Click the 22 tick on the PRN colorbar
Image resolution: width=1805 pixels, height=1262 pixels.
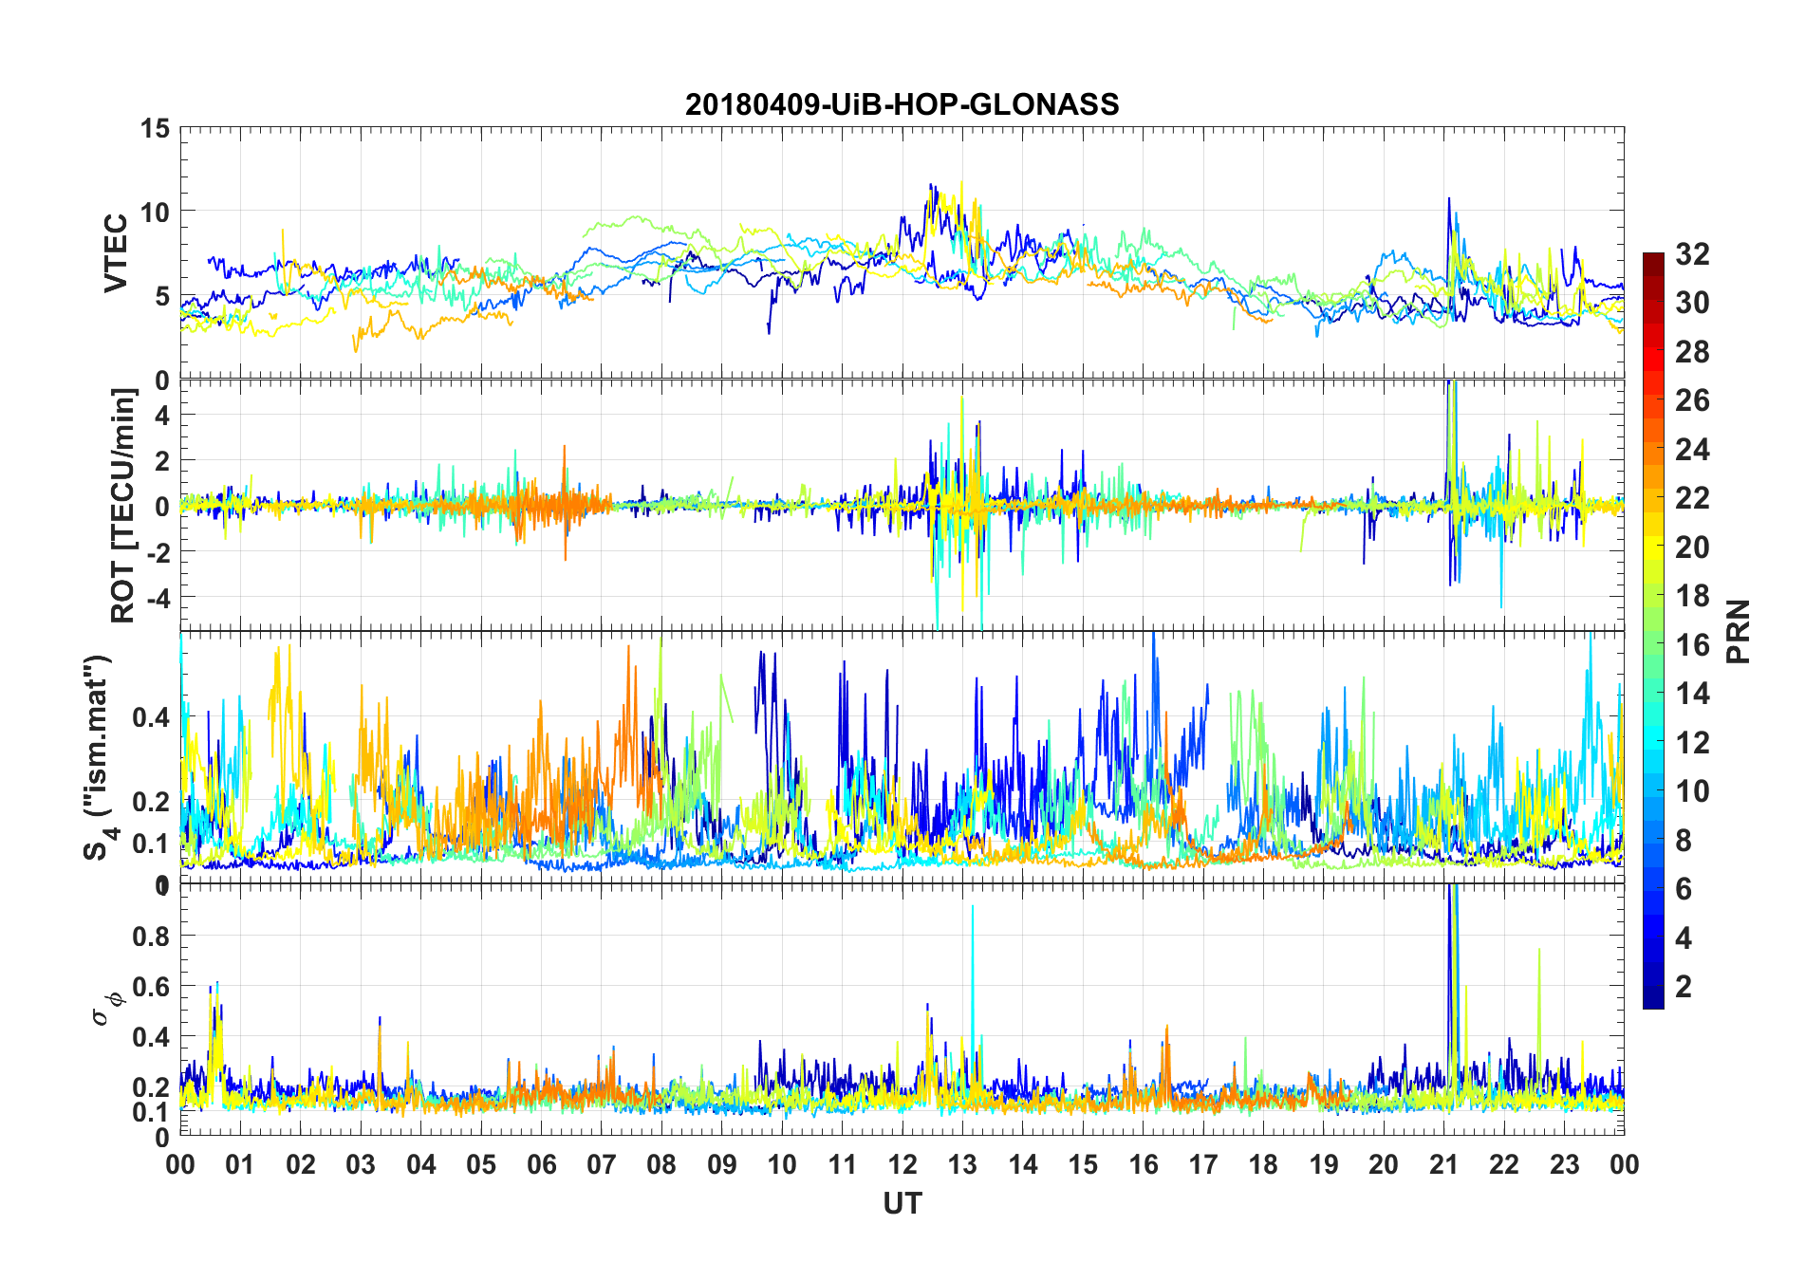point(1692,497)
